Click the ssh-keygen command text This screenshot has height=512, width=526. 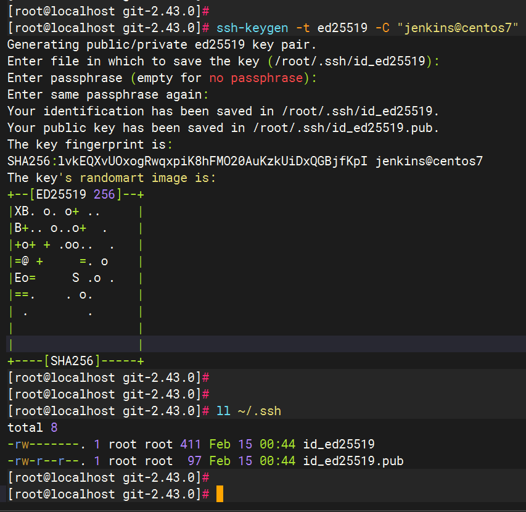click(252, 28)
